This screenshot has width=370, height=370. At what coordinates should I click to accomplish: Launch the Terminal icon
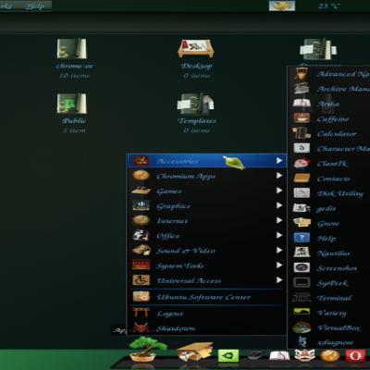click(302, 298)
